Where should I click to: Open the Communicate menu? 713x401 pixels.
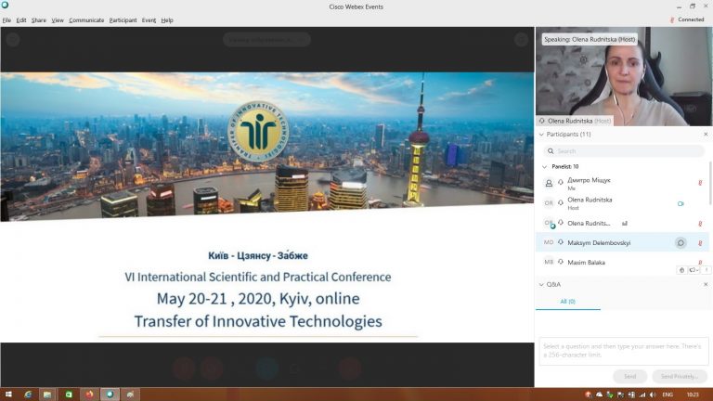click(x=86, y=19)
